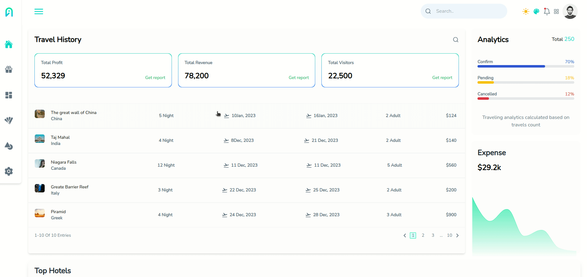Viewport: 587px width, 277px height.
Task: Open the notifications bell
Action: tap(547, 11)
